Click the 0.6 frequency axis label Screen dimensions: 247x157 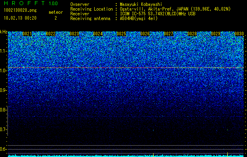click(3, 149)
